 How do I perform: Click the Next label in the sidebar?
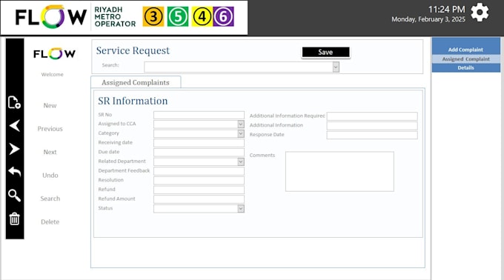point(50,152)
